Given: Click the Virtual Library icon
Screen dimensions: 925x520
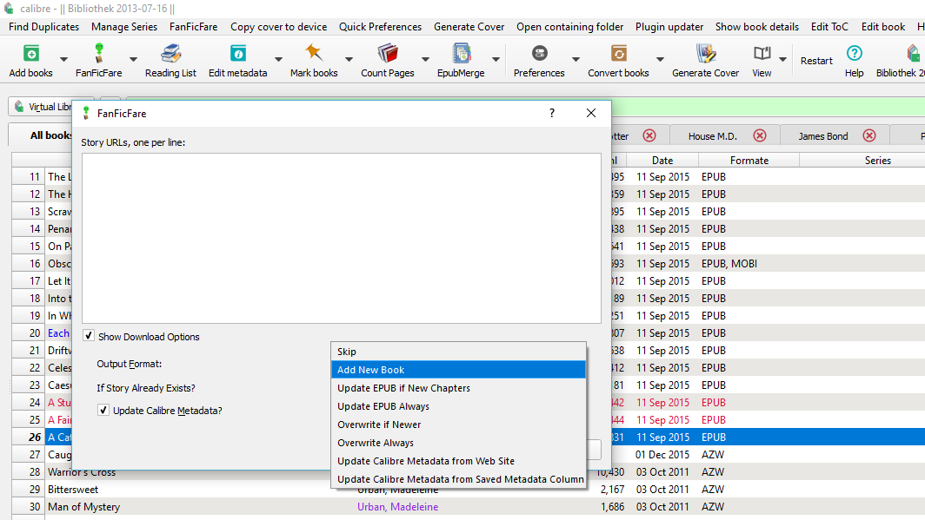Looking at the screenshot, I should [19, 107].
